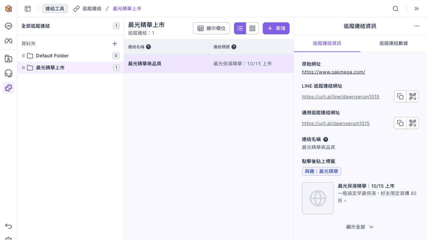
Task: Show QR code for LINE tracking link
Action: (x=413, y=96)
